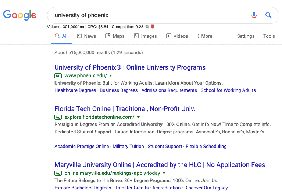
Task: Open the Settings menu
Action: tap(246, 36)
